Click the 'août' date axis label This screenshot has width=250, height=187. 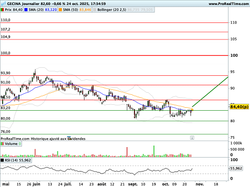[x=102, y=184]
